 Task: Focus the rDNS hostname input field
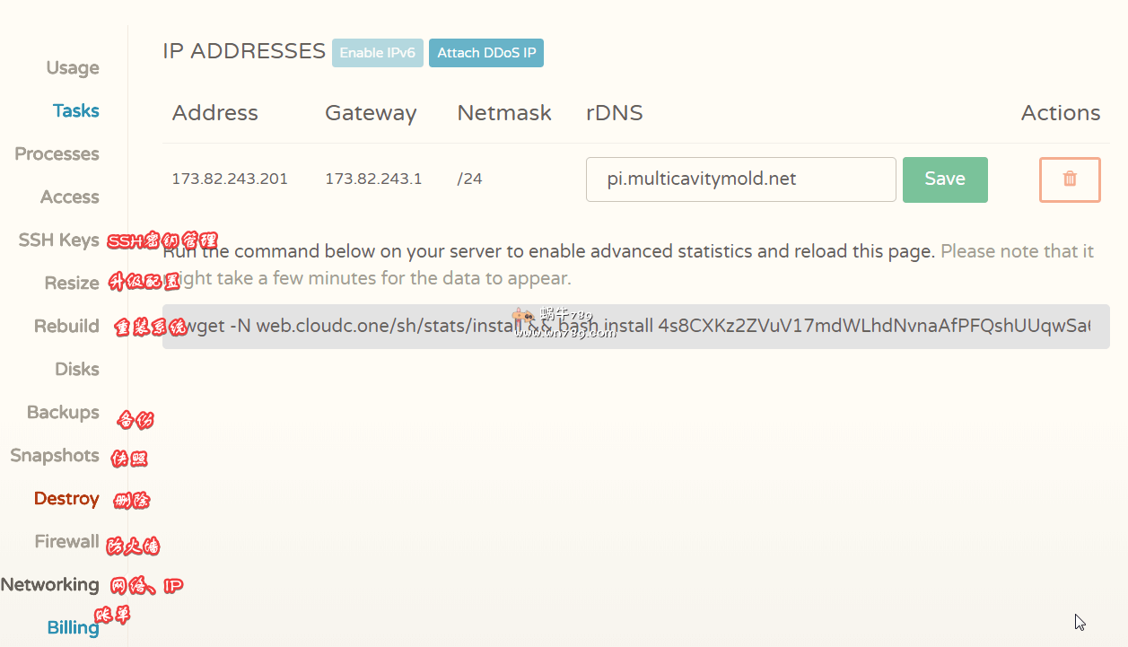point(740,179)
